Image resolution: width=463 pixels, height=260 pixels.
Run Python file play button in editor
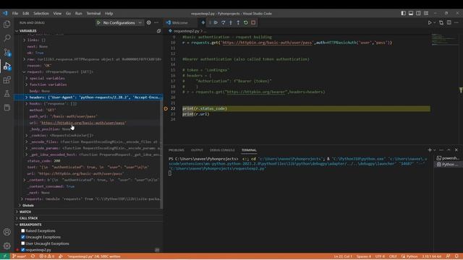pos(430,22)
